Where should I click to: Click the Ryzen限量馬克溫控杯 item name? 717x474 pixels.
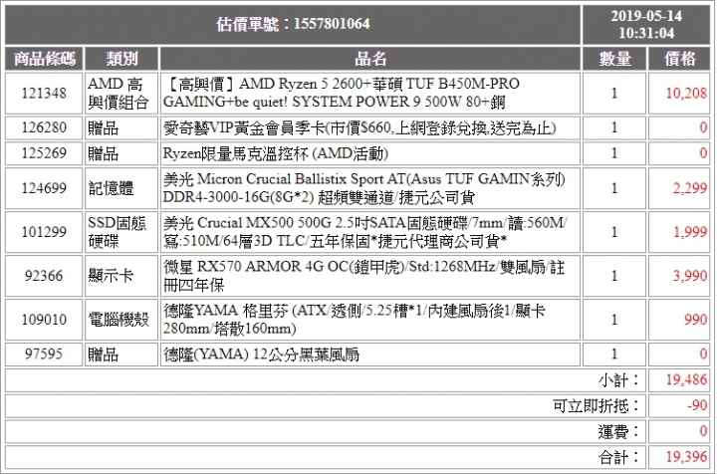pos(275,153)
